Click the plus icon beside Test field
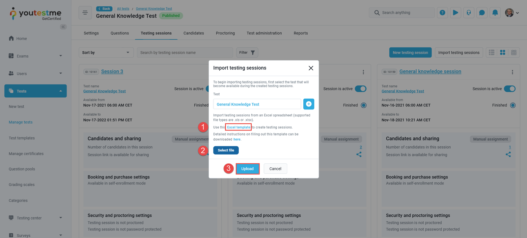This screenshot has height=238, width=527. click(x=309, y=104)
